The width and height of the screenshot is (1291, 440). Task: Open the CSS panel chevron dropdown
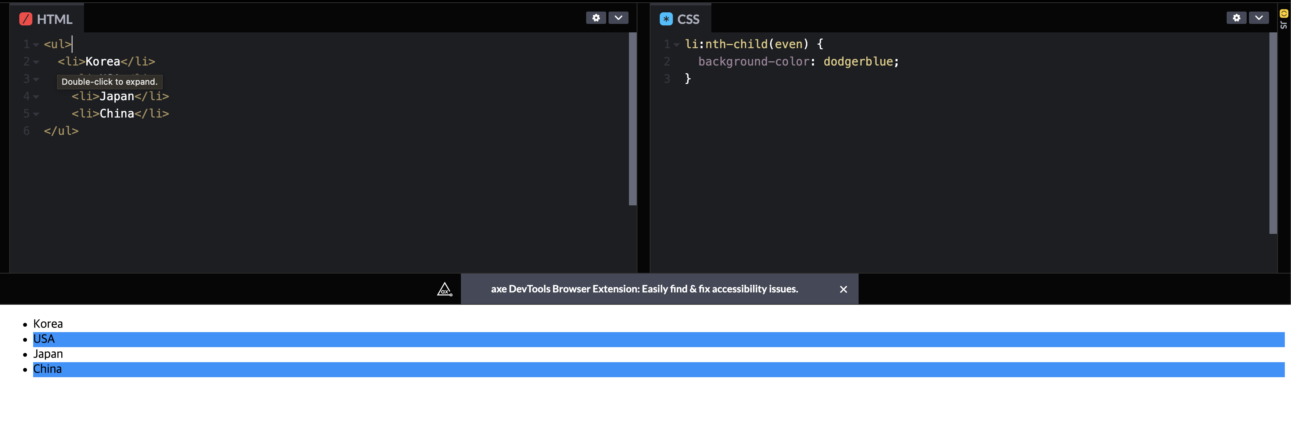tap(1258, 18)
